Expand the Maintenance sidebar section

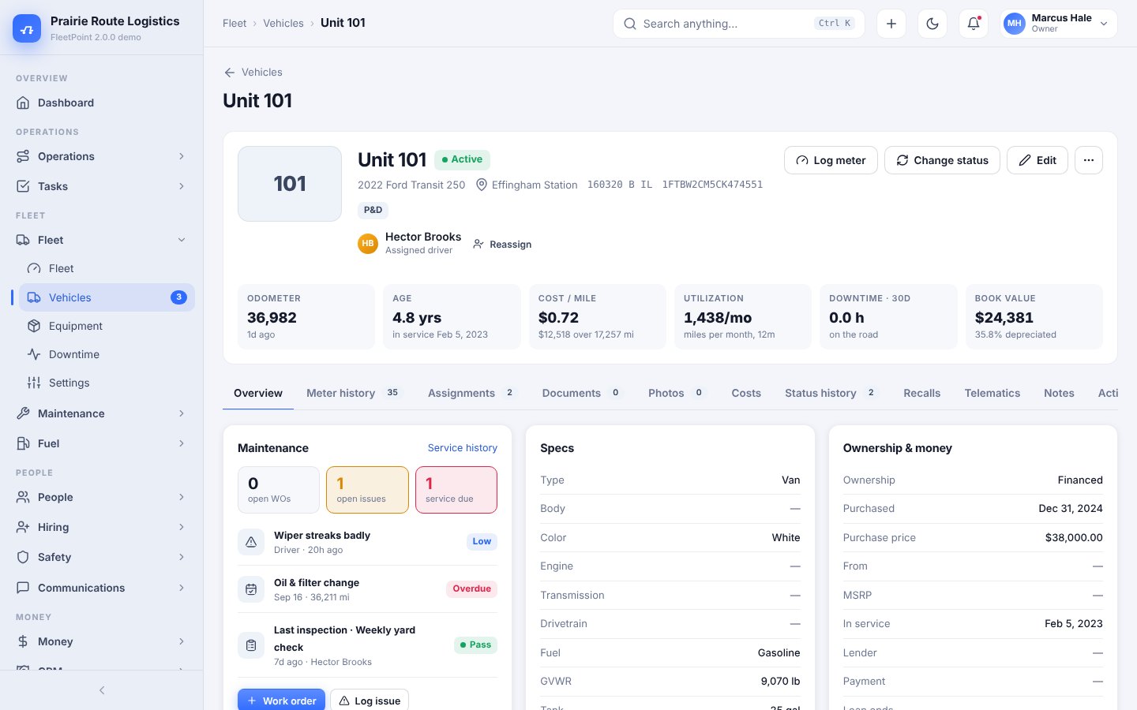[101, 413]
